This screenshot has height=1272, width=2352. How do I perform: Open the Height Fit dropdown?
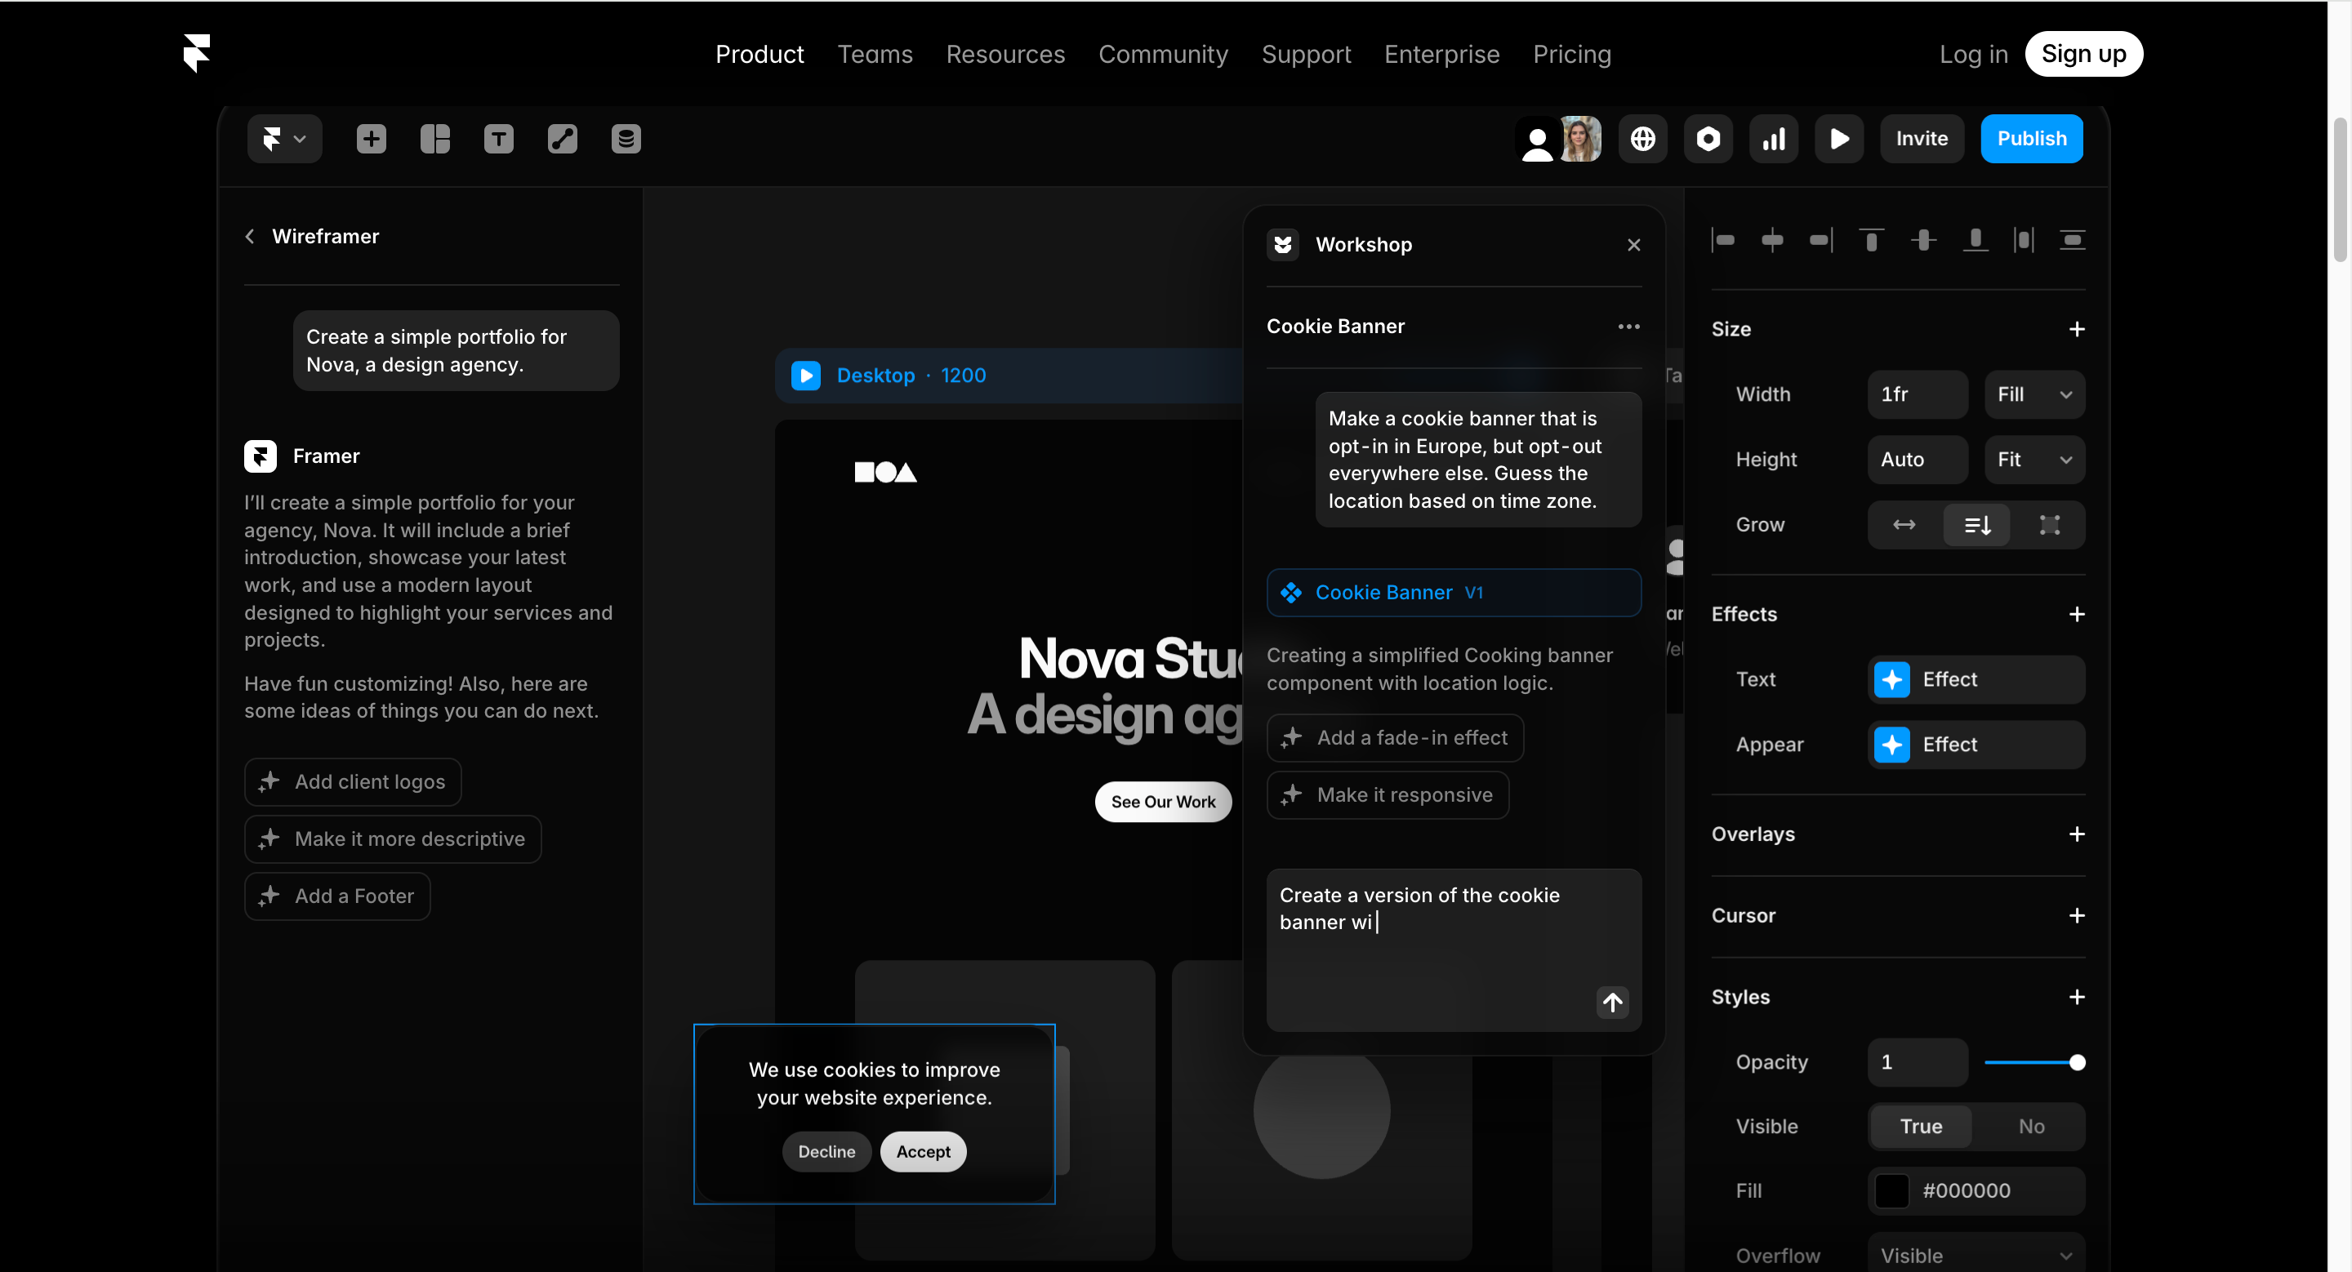pyautogui.click(x=2033, y=459)
